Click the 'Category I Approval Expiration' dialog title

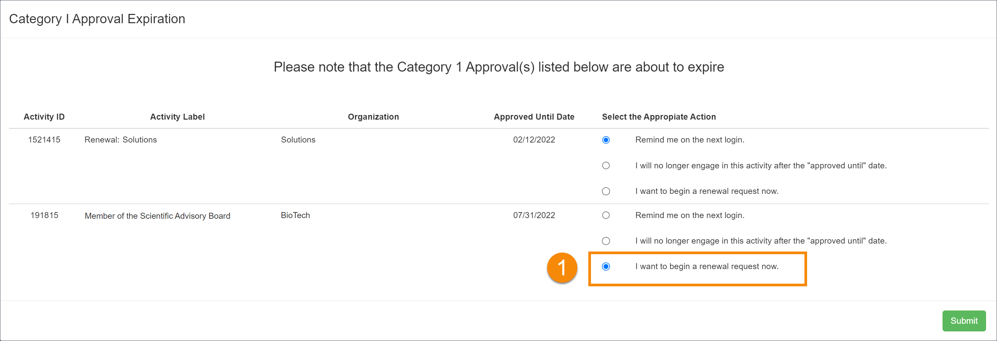pyautogui.click(x=97, y=19)
